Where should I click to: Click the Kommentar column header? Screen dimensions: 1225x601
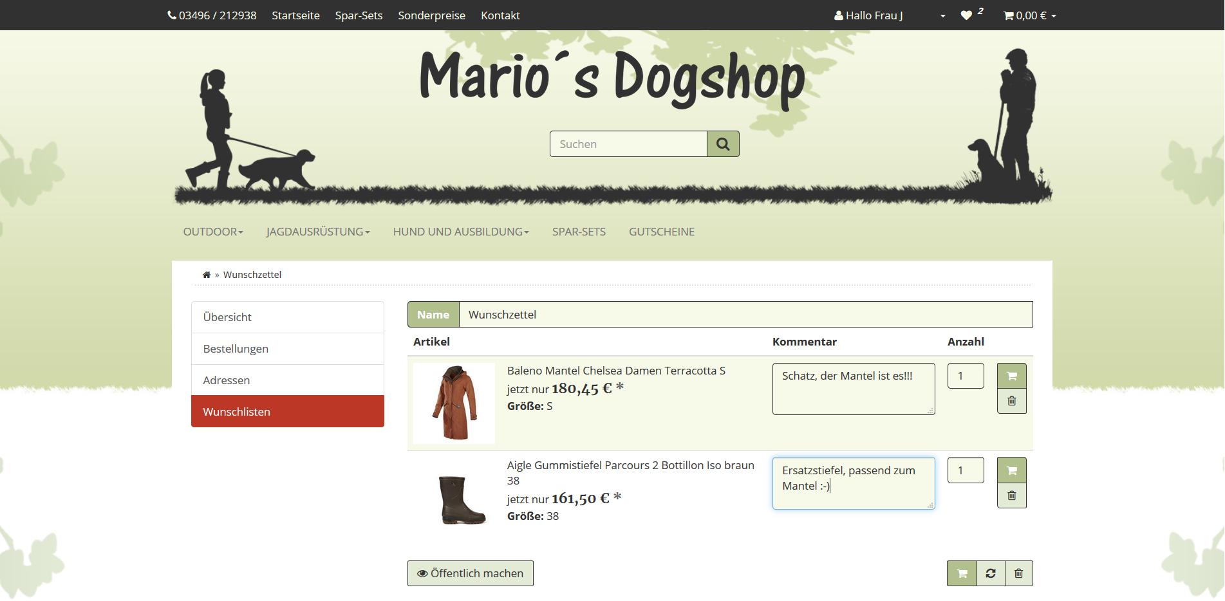pyautogui.click(x=805, y=342)
